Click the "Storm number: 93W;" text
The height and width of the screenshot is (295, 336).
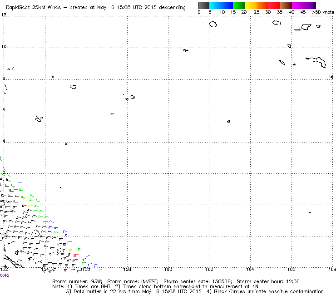[77, 281]
